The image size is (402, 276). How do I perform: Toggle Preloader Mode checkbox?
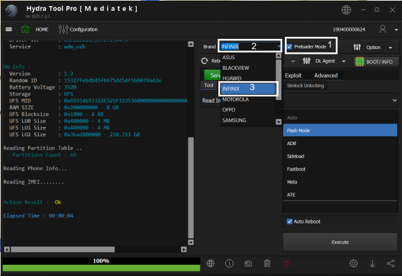(289, 47)
